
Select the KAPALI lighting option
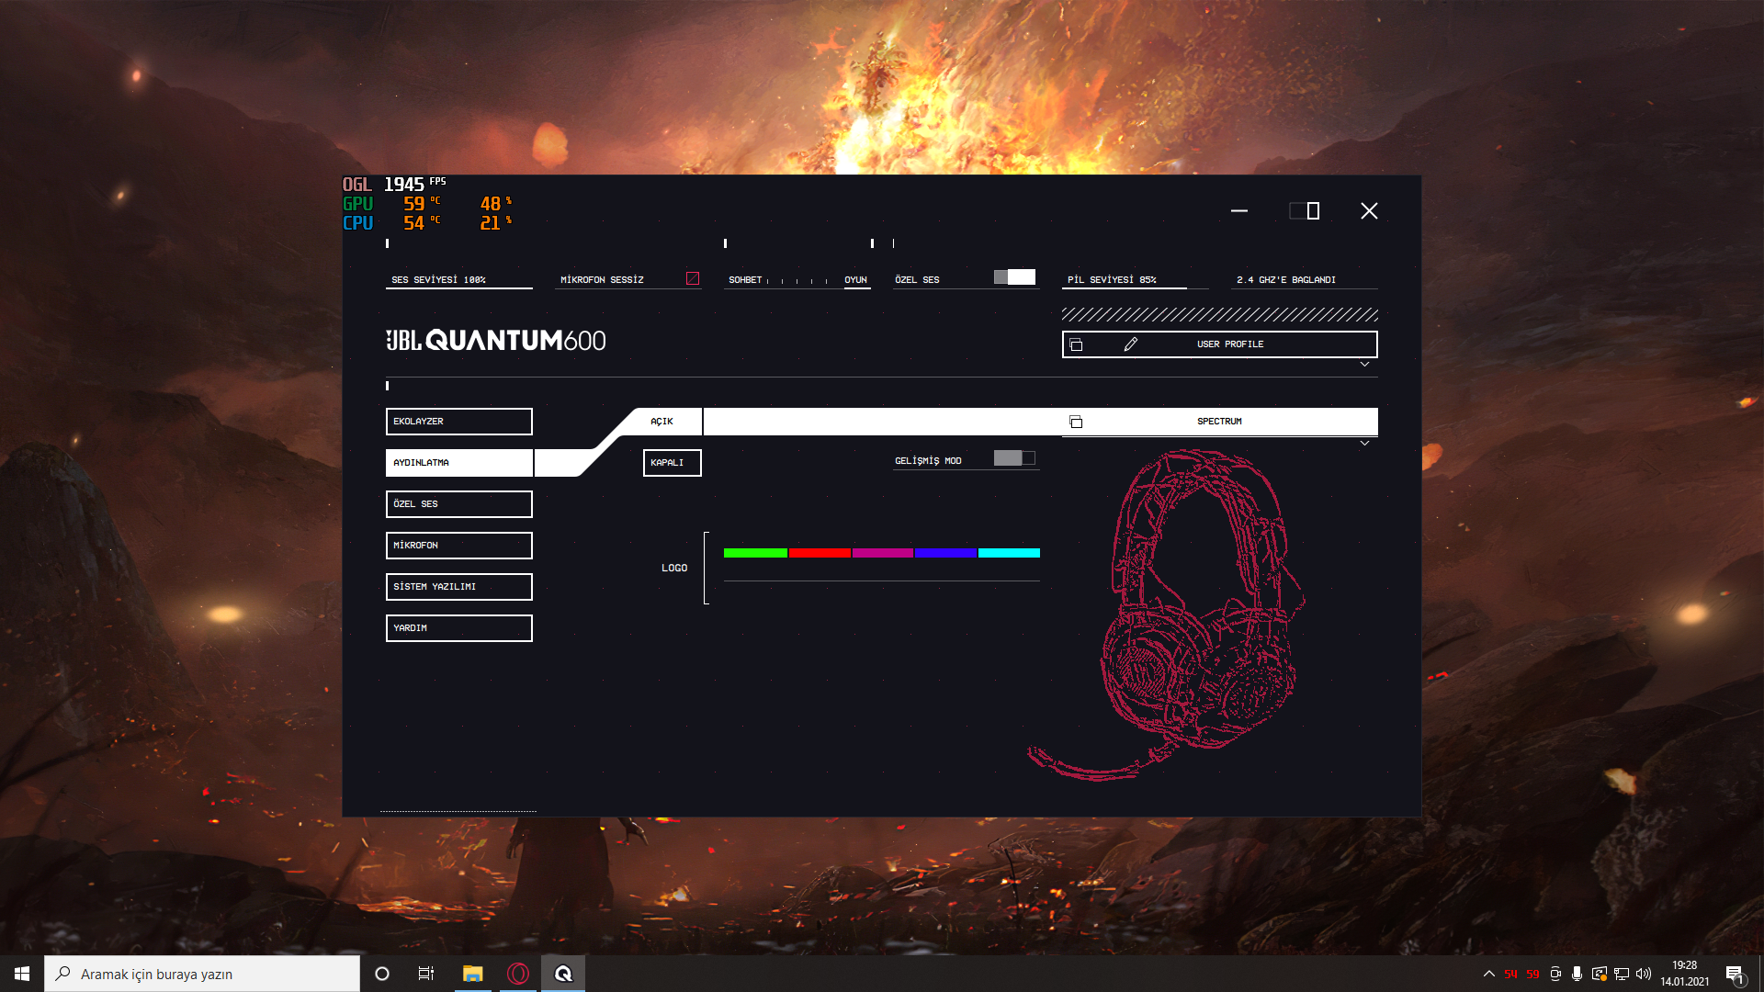(x=673, y=463)
